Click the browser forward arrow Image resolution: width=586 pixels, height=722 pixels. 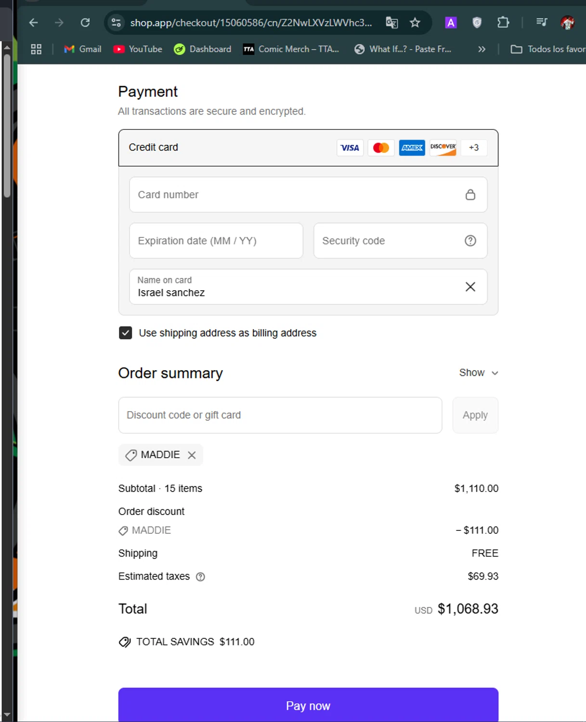click(59, 23)
